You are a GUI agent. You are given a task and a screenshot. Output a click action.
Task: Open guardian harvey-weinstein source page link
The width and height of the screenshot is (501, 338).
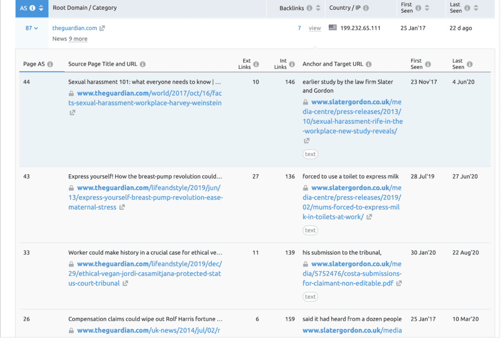point(145,98)
